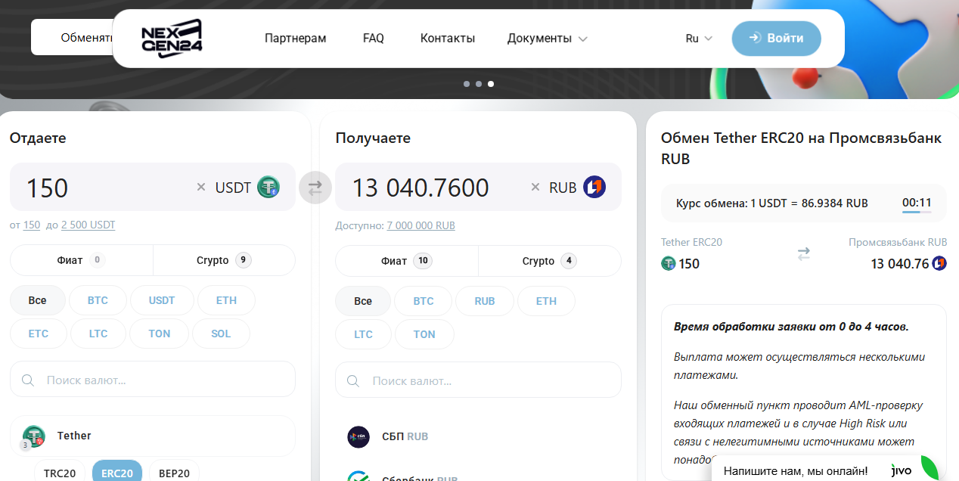Swap the give and receive currencies
The width and height of the screenshot is (959, 481).
pos(315,188)
